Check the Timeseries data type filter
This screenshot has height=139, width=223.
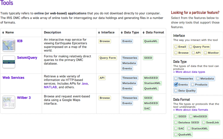(x=176, y=79)
